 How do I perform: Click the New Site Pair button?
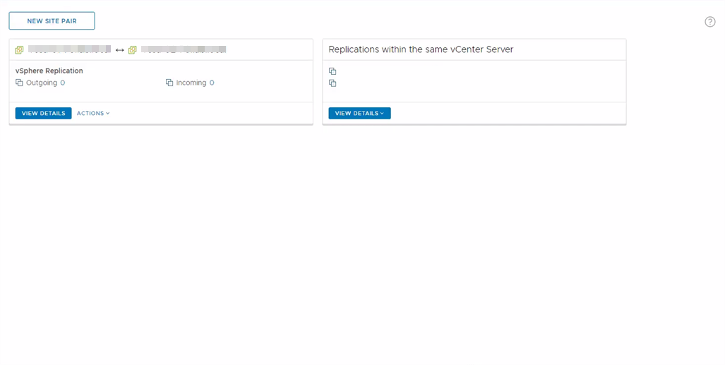tap(52, 21)
